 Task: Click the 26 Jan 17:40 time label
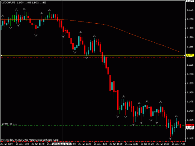click(178, 144)
